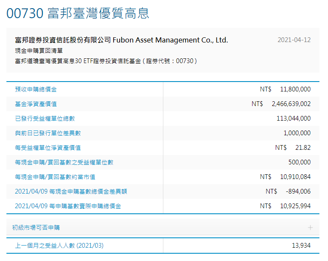Select the 00730 富邦臺灣優質高息 title
This screenshot has height=261, width=328.
pyautogui.click(x=78, y=13)
